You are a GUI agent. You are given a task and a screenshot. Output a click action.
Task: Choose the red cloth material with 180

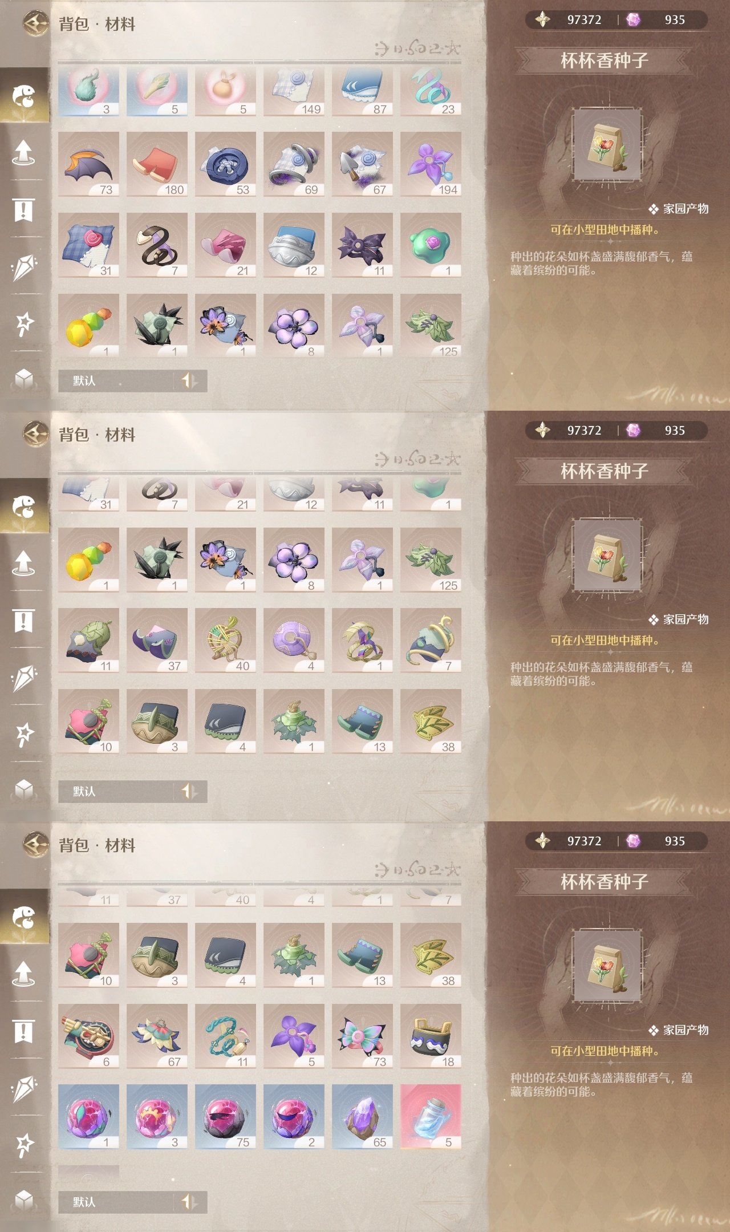157,164
